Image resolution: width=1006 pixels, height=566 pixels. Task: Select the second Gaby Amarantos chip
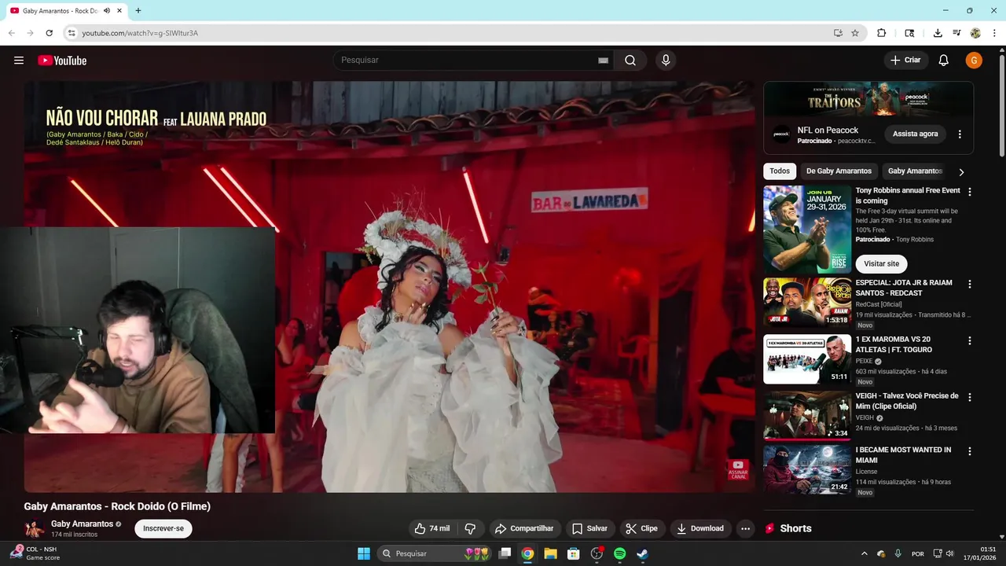point(915,171)
